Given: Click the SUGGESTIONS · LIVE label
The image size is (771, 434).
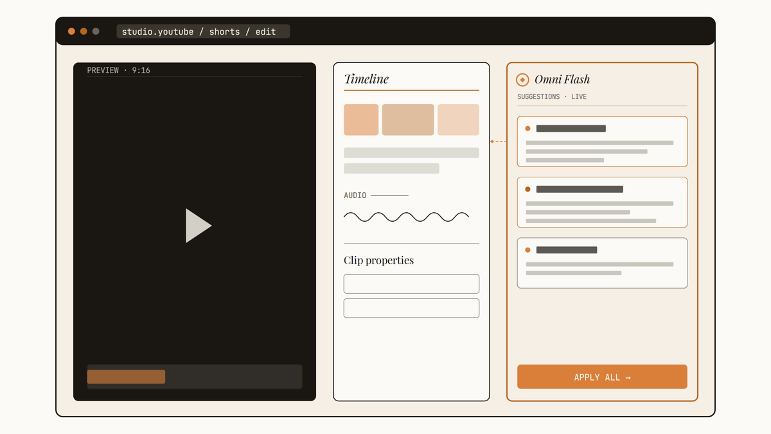Looking at the screenshot, I should tap(552, 96).
